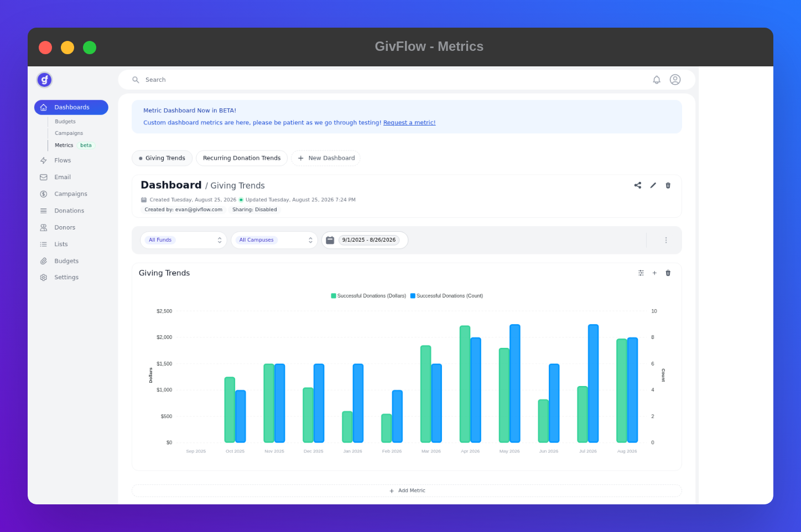Open Giving Trends chart settings sliders icon
801x532 pixels.
(641, 273)
